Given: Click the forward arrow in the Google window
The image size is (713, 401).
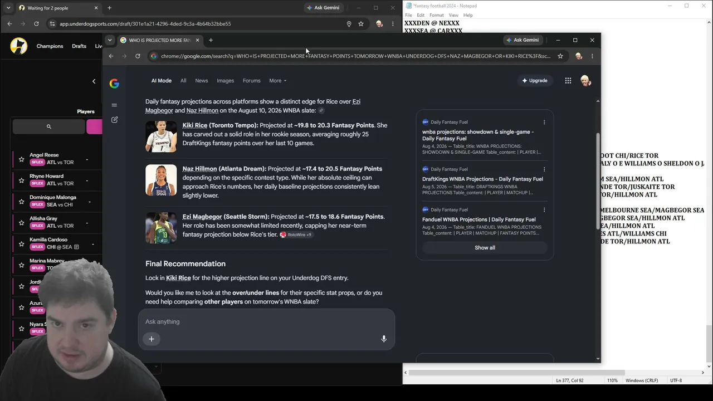Looking at the screenshot, I should click(124, 56).
